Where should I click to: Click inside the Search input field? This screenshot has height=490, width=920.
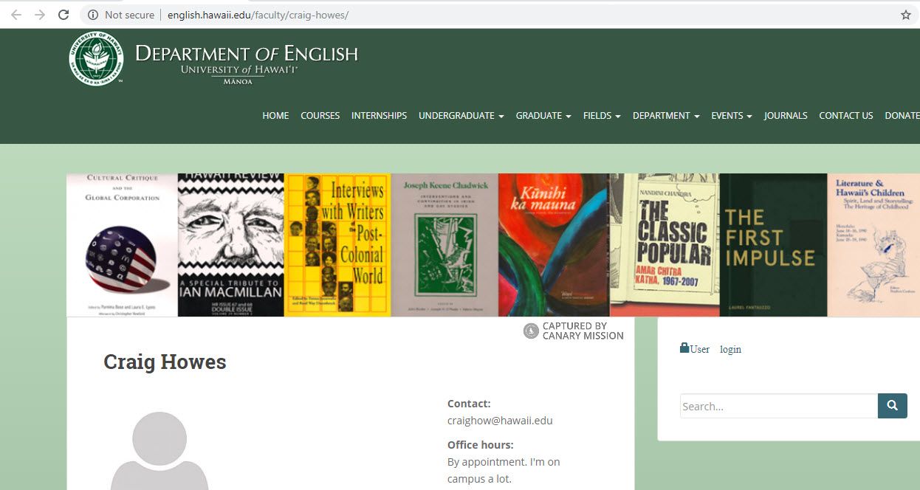point(778,406)
